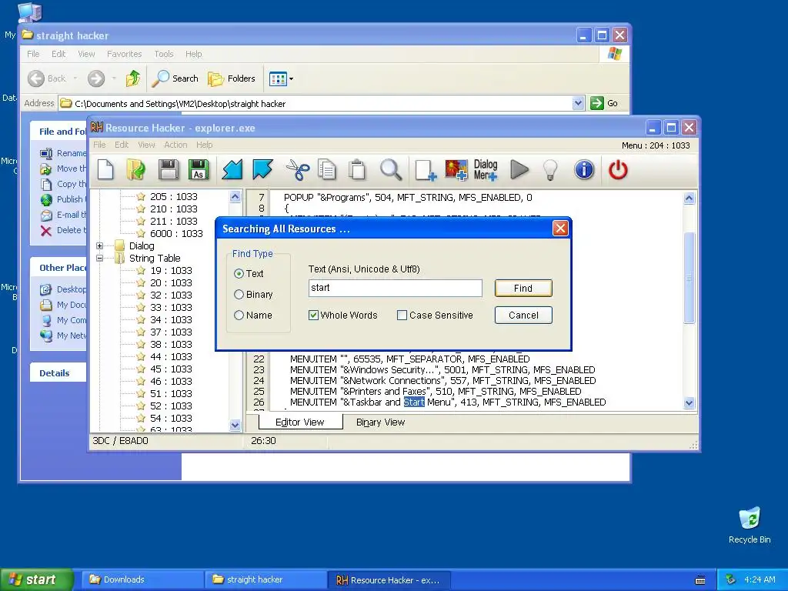
Task: Switch to the Editor View tab
Action: point(300,422)
